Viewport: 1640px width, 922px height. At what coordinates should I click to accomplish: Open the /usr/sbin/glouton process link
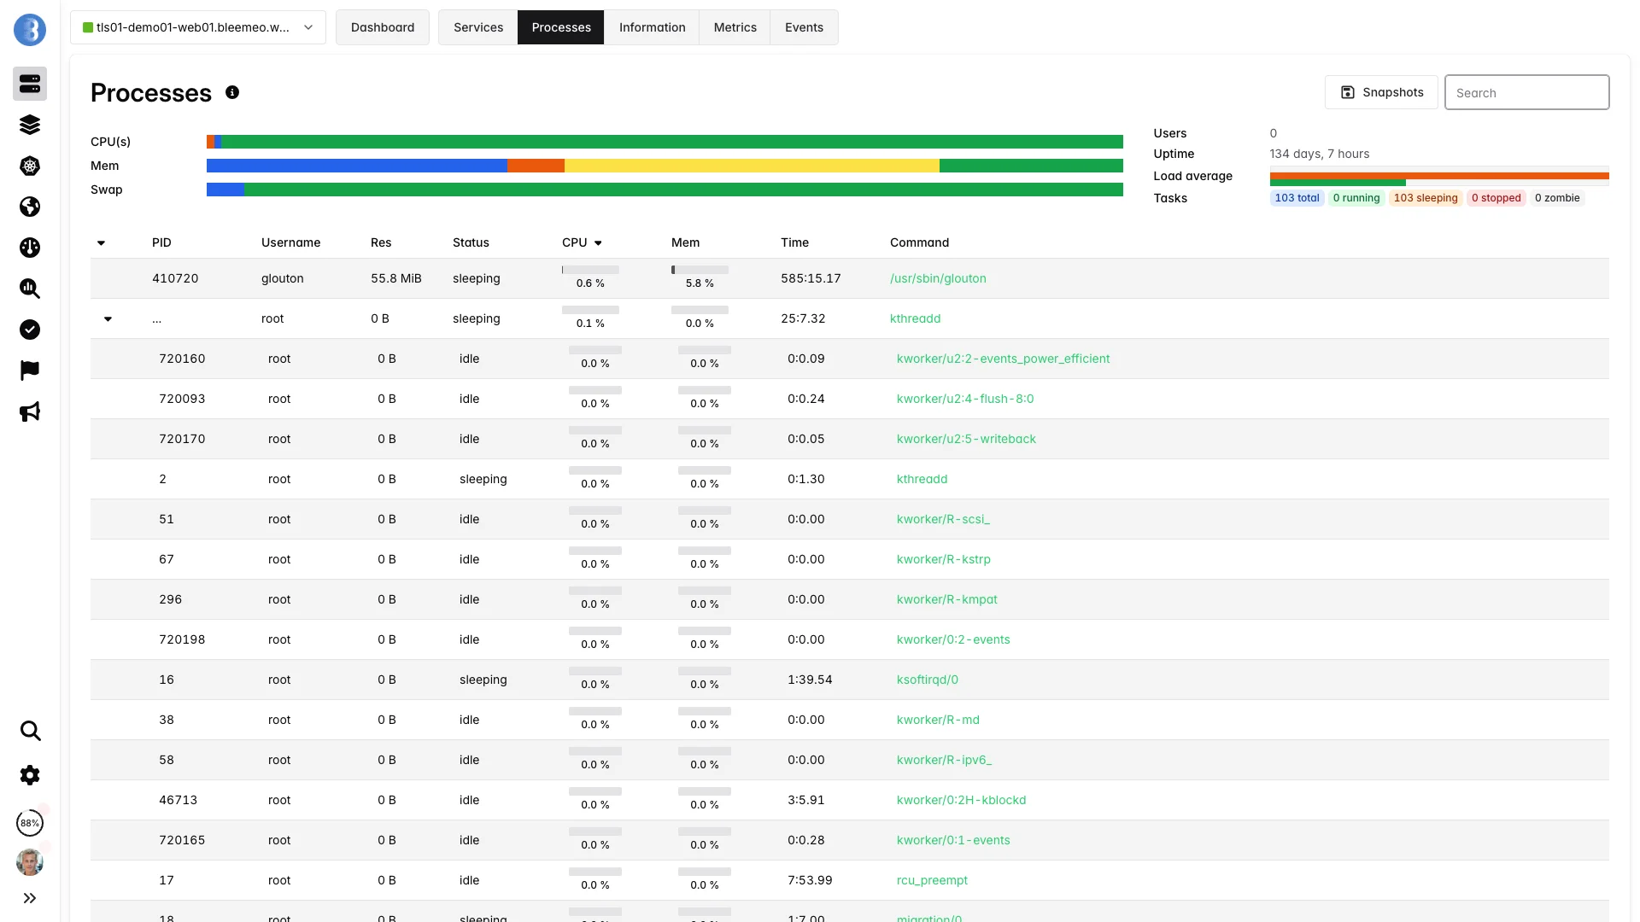[938, 278]
